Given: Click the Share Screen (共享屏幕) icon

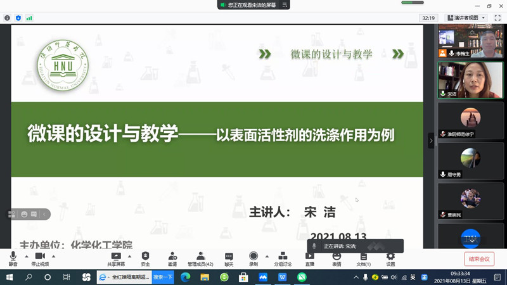Looking at the screenshot, I should point(116,257).
